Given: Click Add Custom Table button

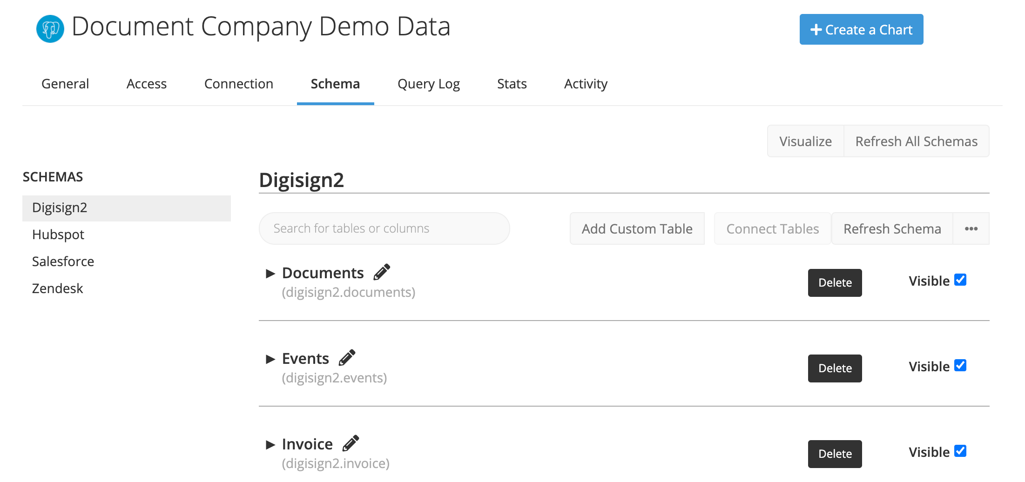Looking at the screenshot, I should [637, 228].
